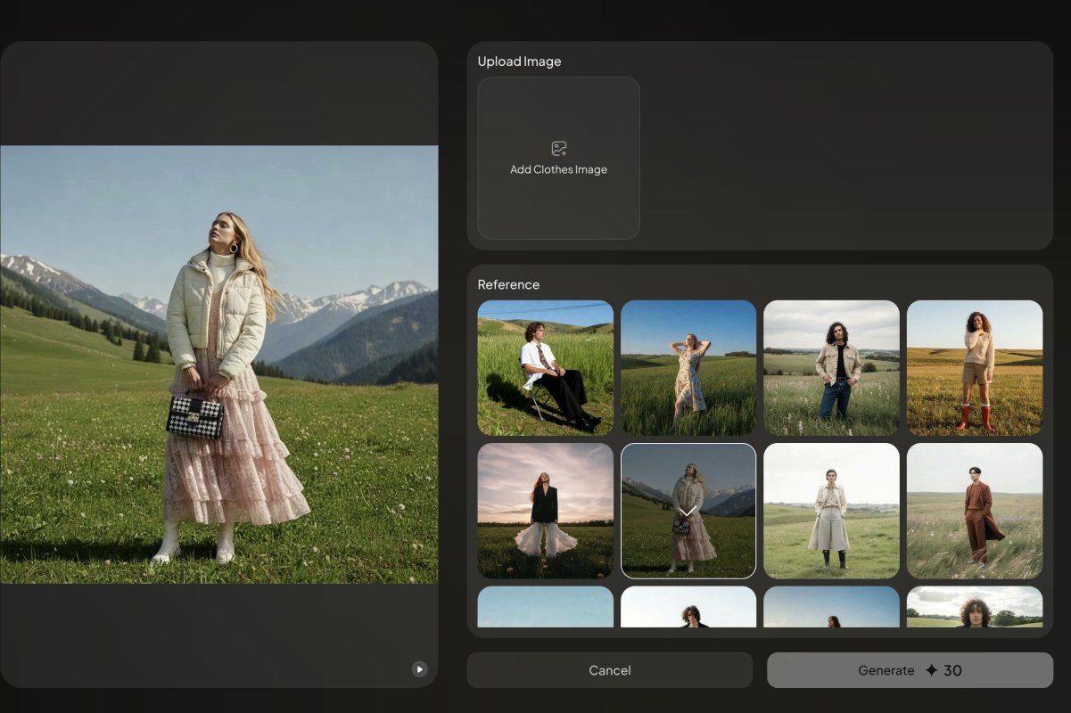This screenshot has height=713, width=1071.
Task: Click Cancel to dismiss the panel
Action: [609, 670]
